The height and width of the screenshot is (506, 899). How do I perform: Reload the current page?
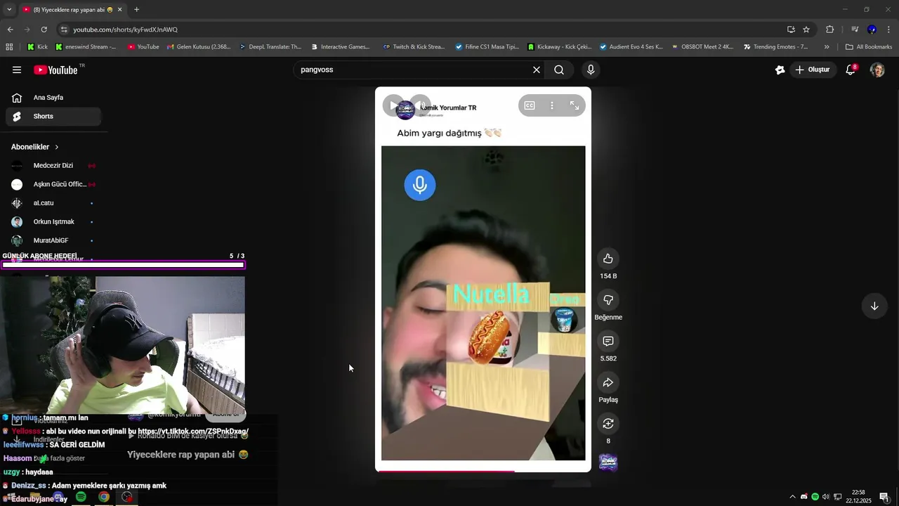coord(44,30)
